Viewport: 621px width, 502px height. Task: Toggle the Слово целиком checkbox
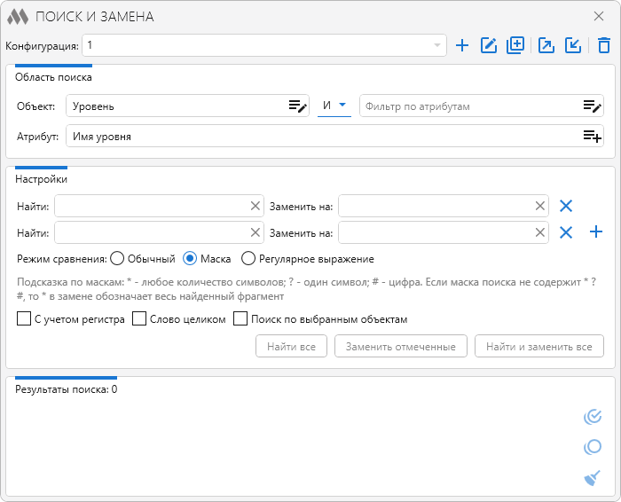click(139, 319)
